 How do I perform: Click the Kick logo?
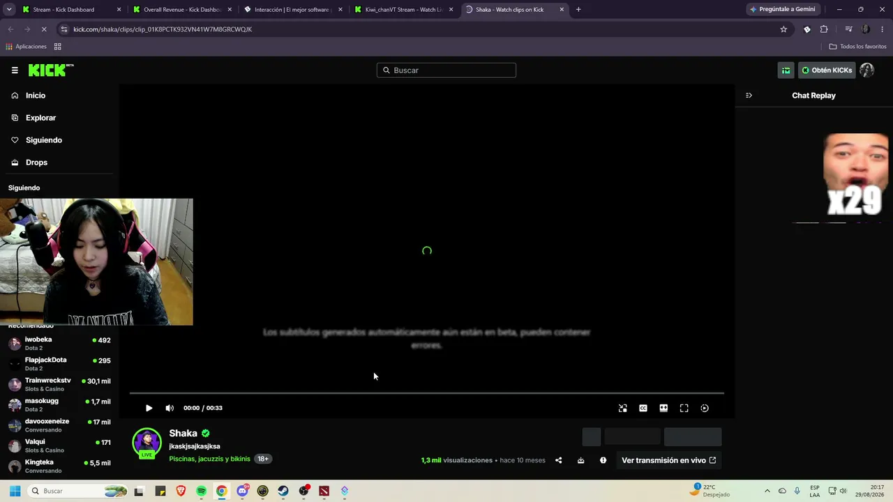(x=51, y=70)
